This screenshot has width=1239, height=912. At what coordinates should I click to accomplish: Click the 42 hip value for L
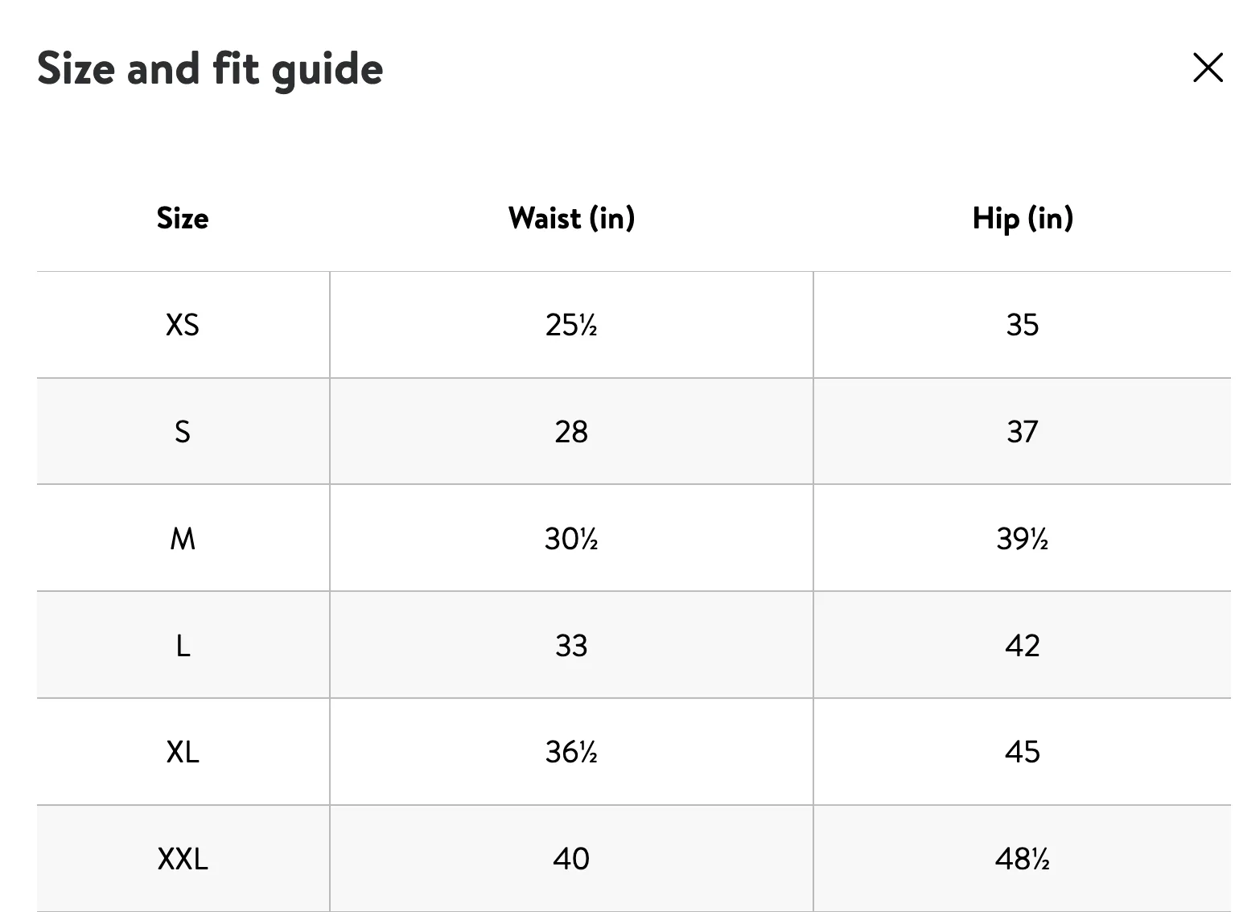[1023, 645]
